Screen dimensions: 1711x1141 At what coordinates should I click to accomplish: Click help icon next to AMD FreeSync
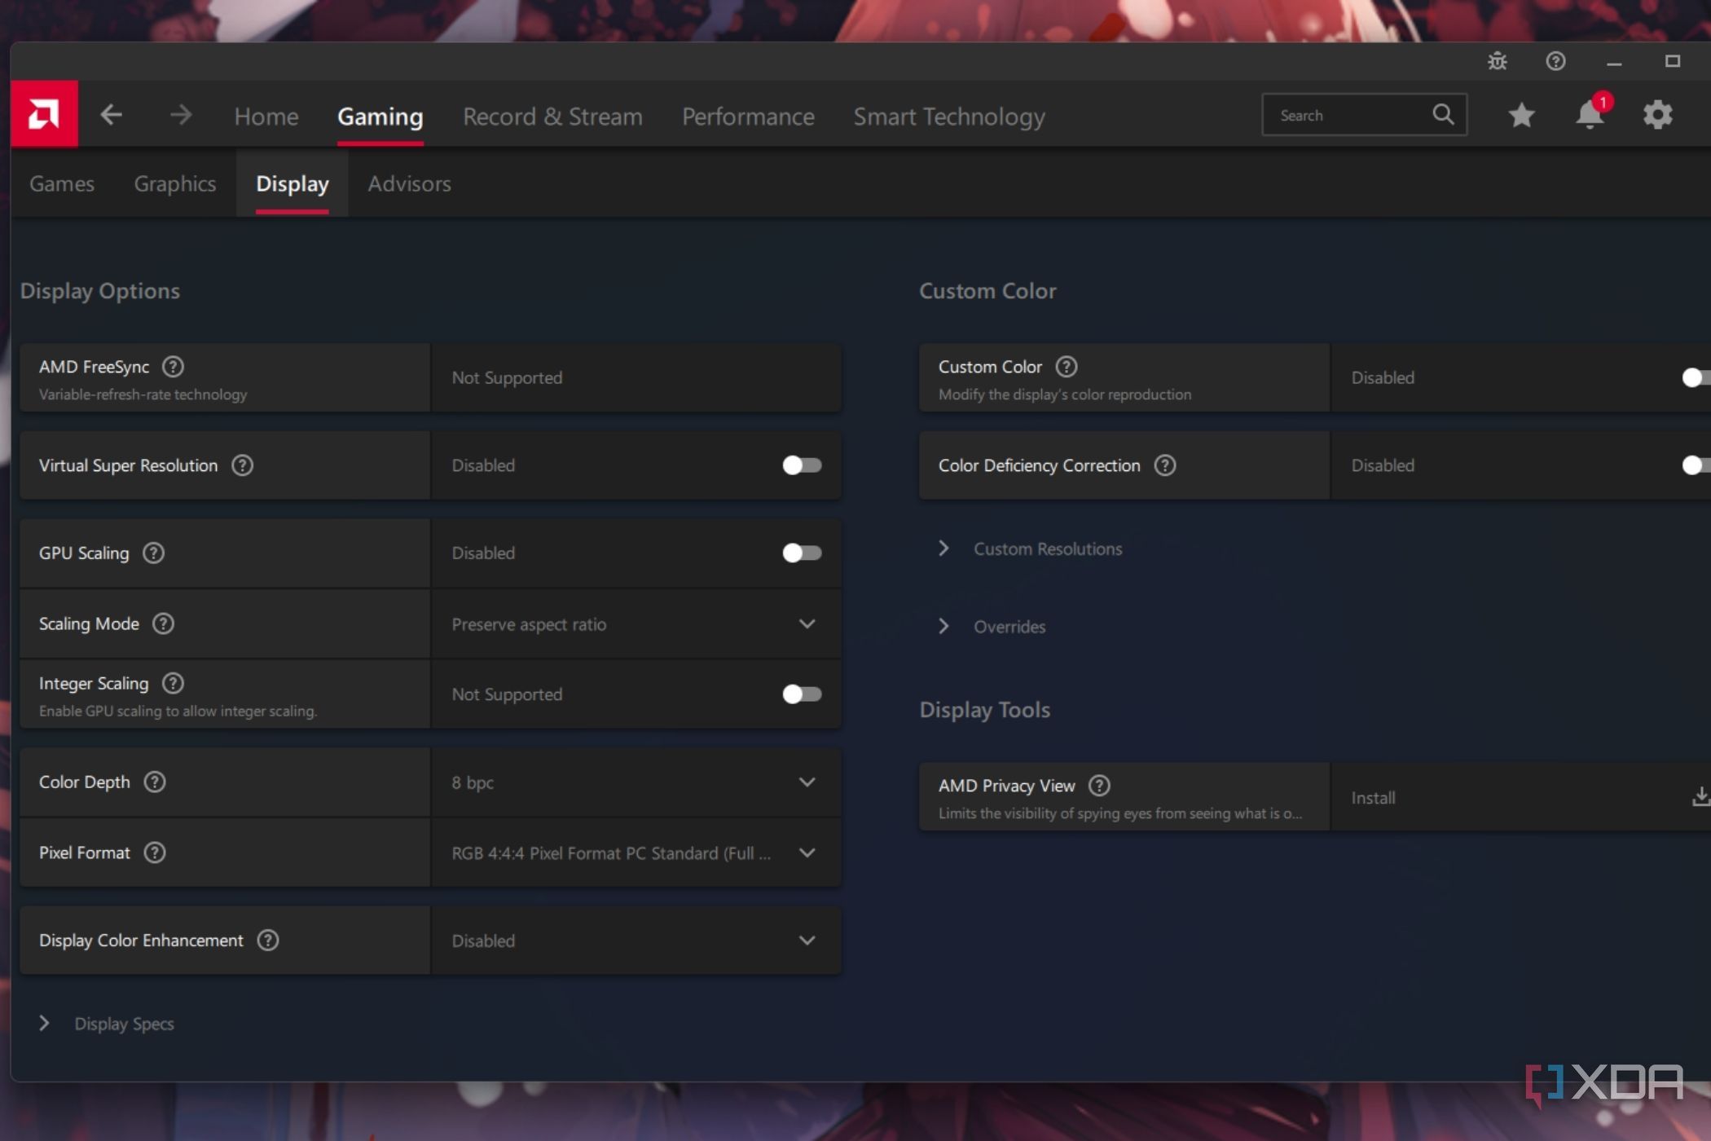[x=173, y=367]
